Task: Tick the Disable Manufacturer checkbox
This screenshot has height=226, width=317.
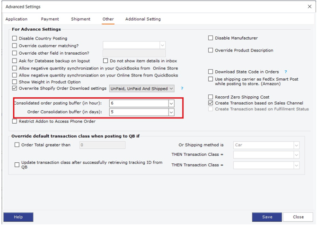Action: point(211,38)
